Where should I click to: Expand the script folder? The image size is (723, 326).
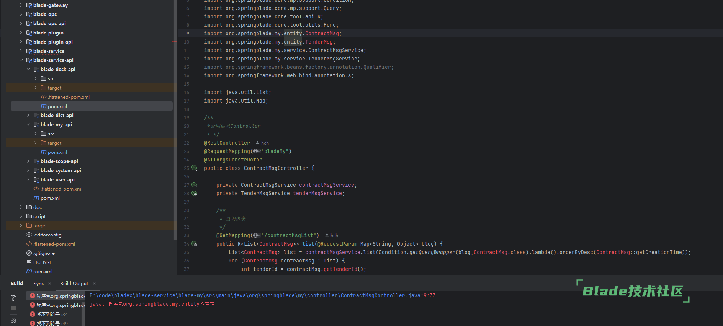click(21, 216)
